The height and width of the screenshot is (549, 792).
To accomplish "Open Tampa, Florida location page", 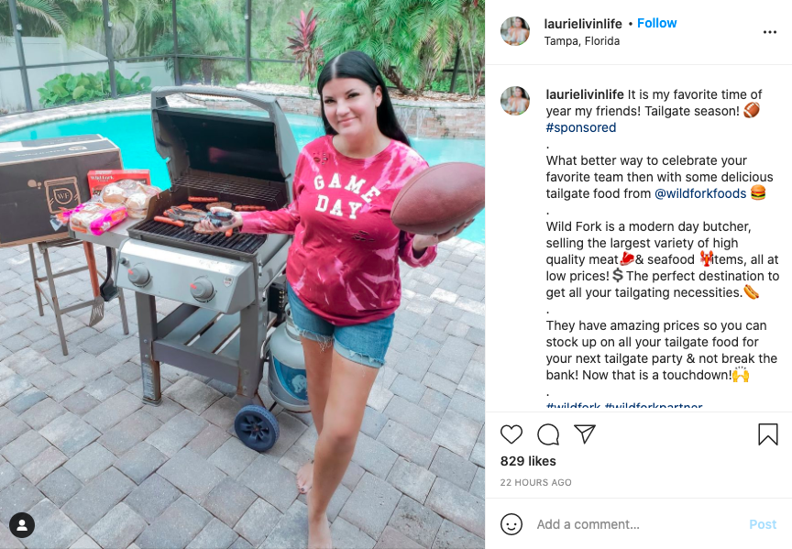I will [582, 41].
